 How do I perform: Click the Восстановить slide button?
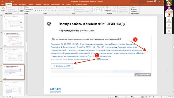[x=28, y=9]
